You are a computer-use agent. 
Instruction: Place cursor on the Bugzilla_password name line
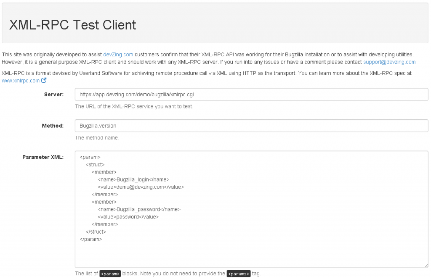[x=139, y=209]
